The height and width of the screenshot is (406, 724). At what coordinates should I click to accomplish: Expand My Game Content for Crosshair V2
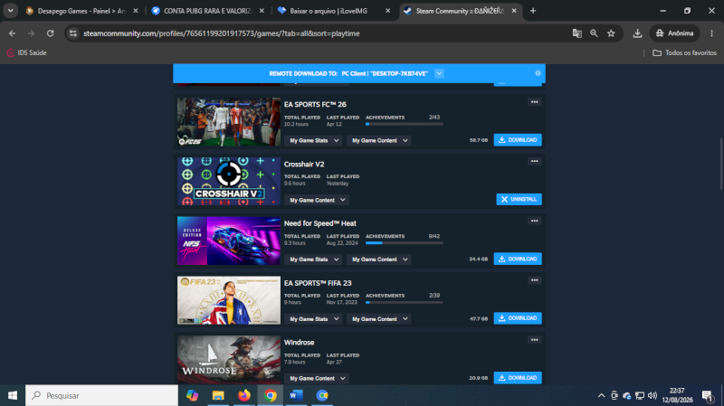coord(316,200)
